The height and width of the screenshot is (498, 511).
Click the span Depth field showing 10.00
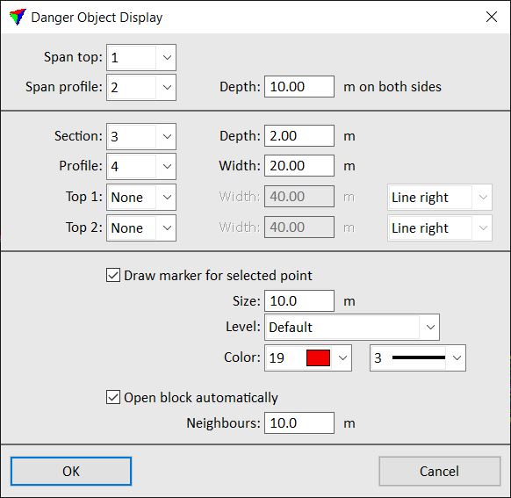[299, 87]
